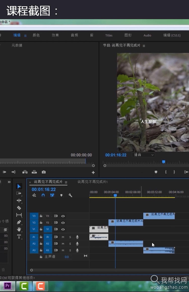Switch to 音频 workspace

74,35
